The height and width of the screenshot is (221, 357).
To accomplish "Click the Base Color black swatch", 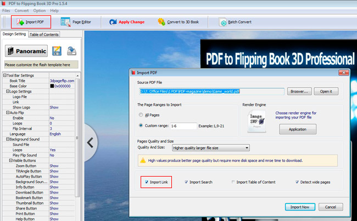I will pos(52,86).
